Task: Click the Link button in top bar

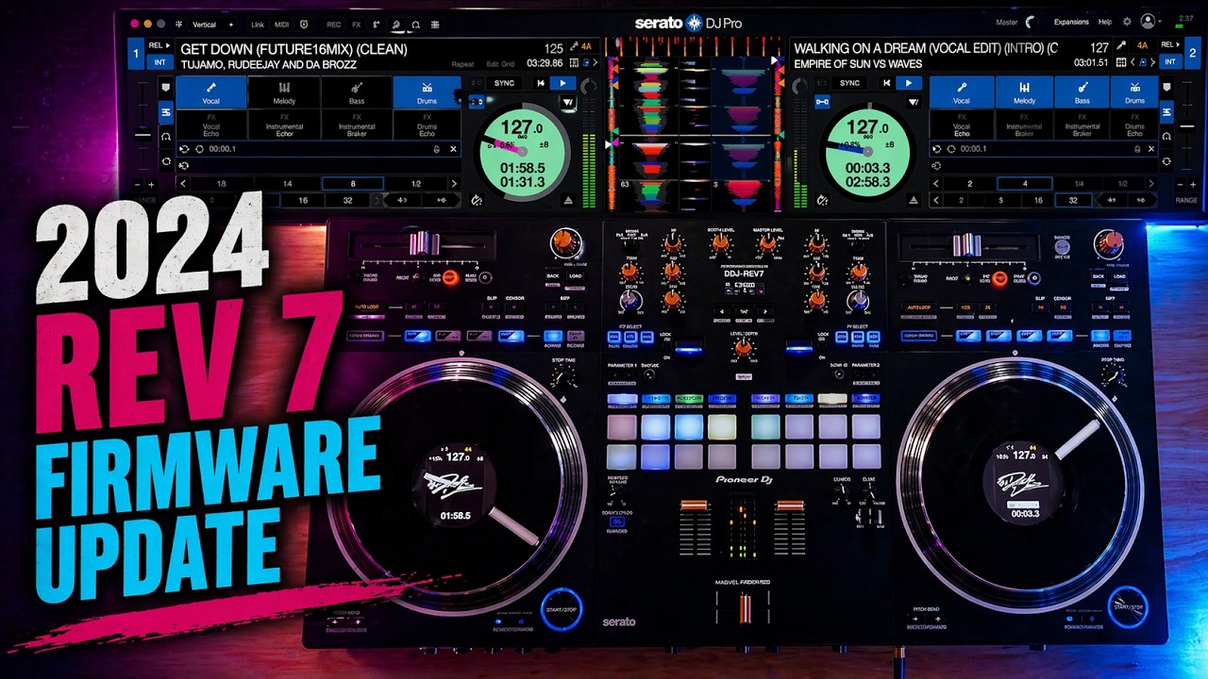Action: (x=258, y=24)
